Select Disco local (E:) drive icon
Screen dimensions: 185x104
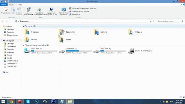tap(96, 51)
